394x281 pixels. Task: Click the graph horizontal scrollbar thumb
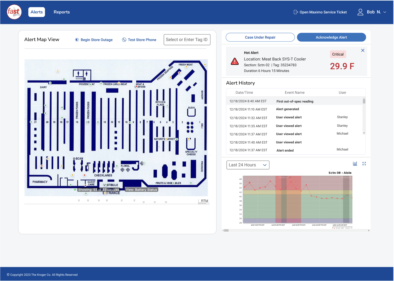coord(226,231)
